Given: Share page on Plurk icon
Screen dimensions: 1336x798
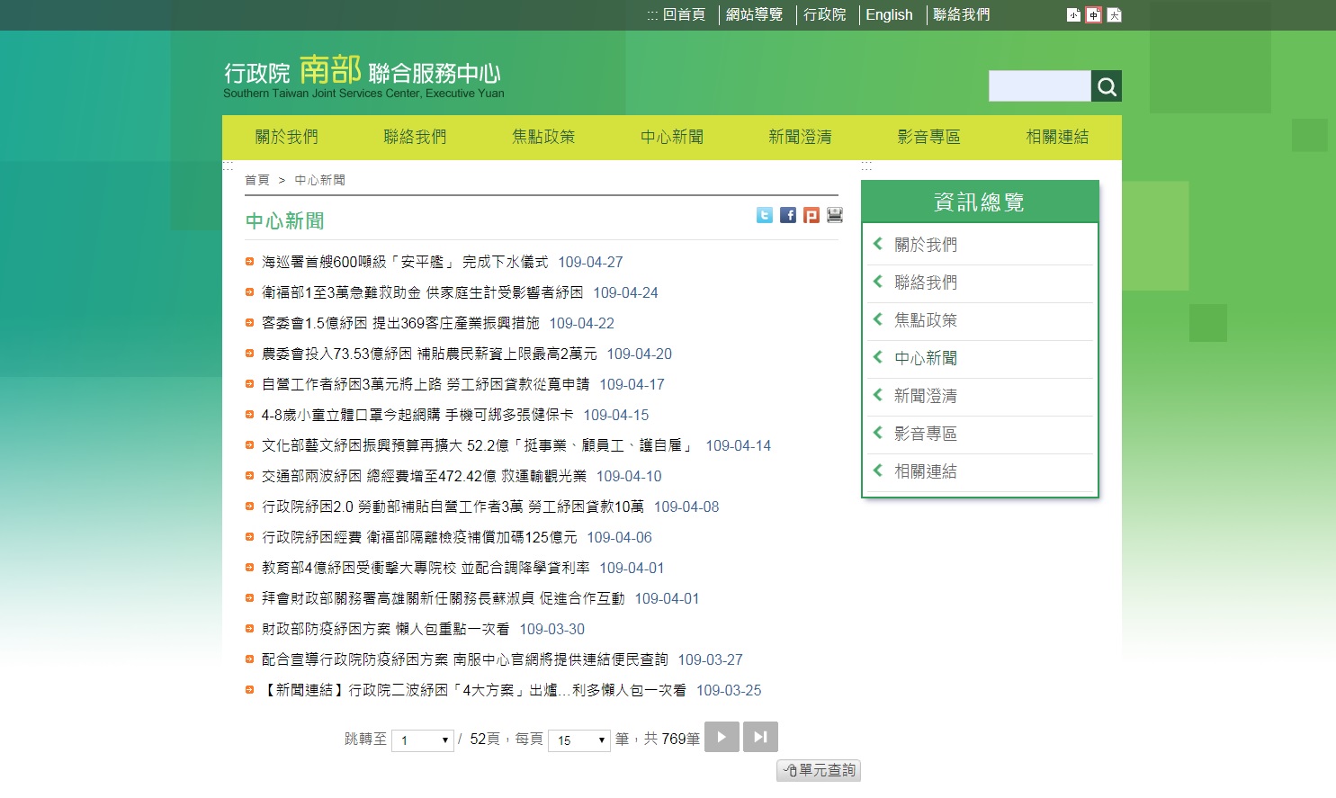Looking at the screenshot, I should [811, 215].
